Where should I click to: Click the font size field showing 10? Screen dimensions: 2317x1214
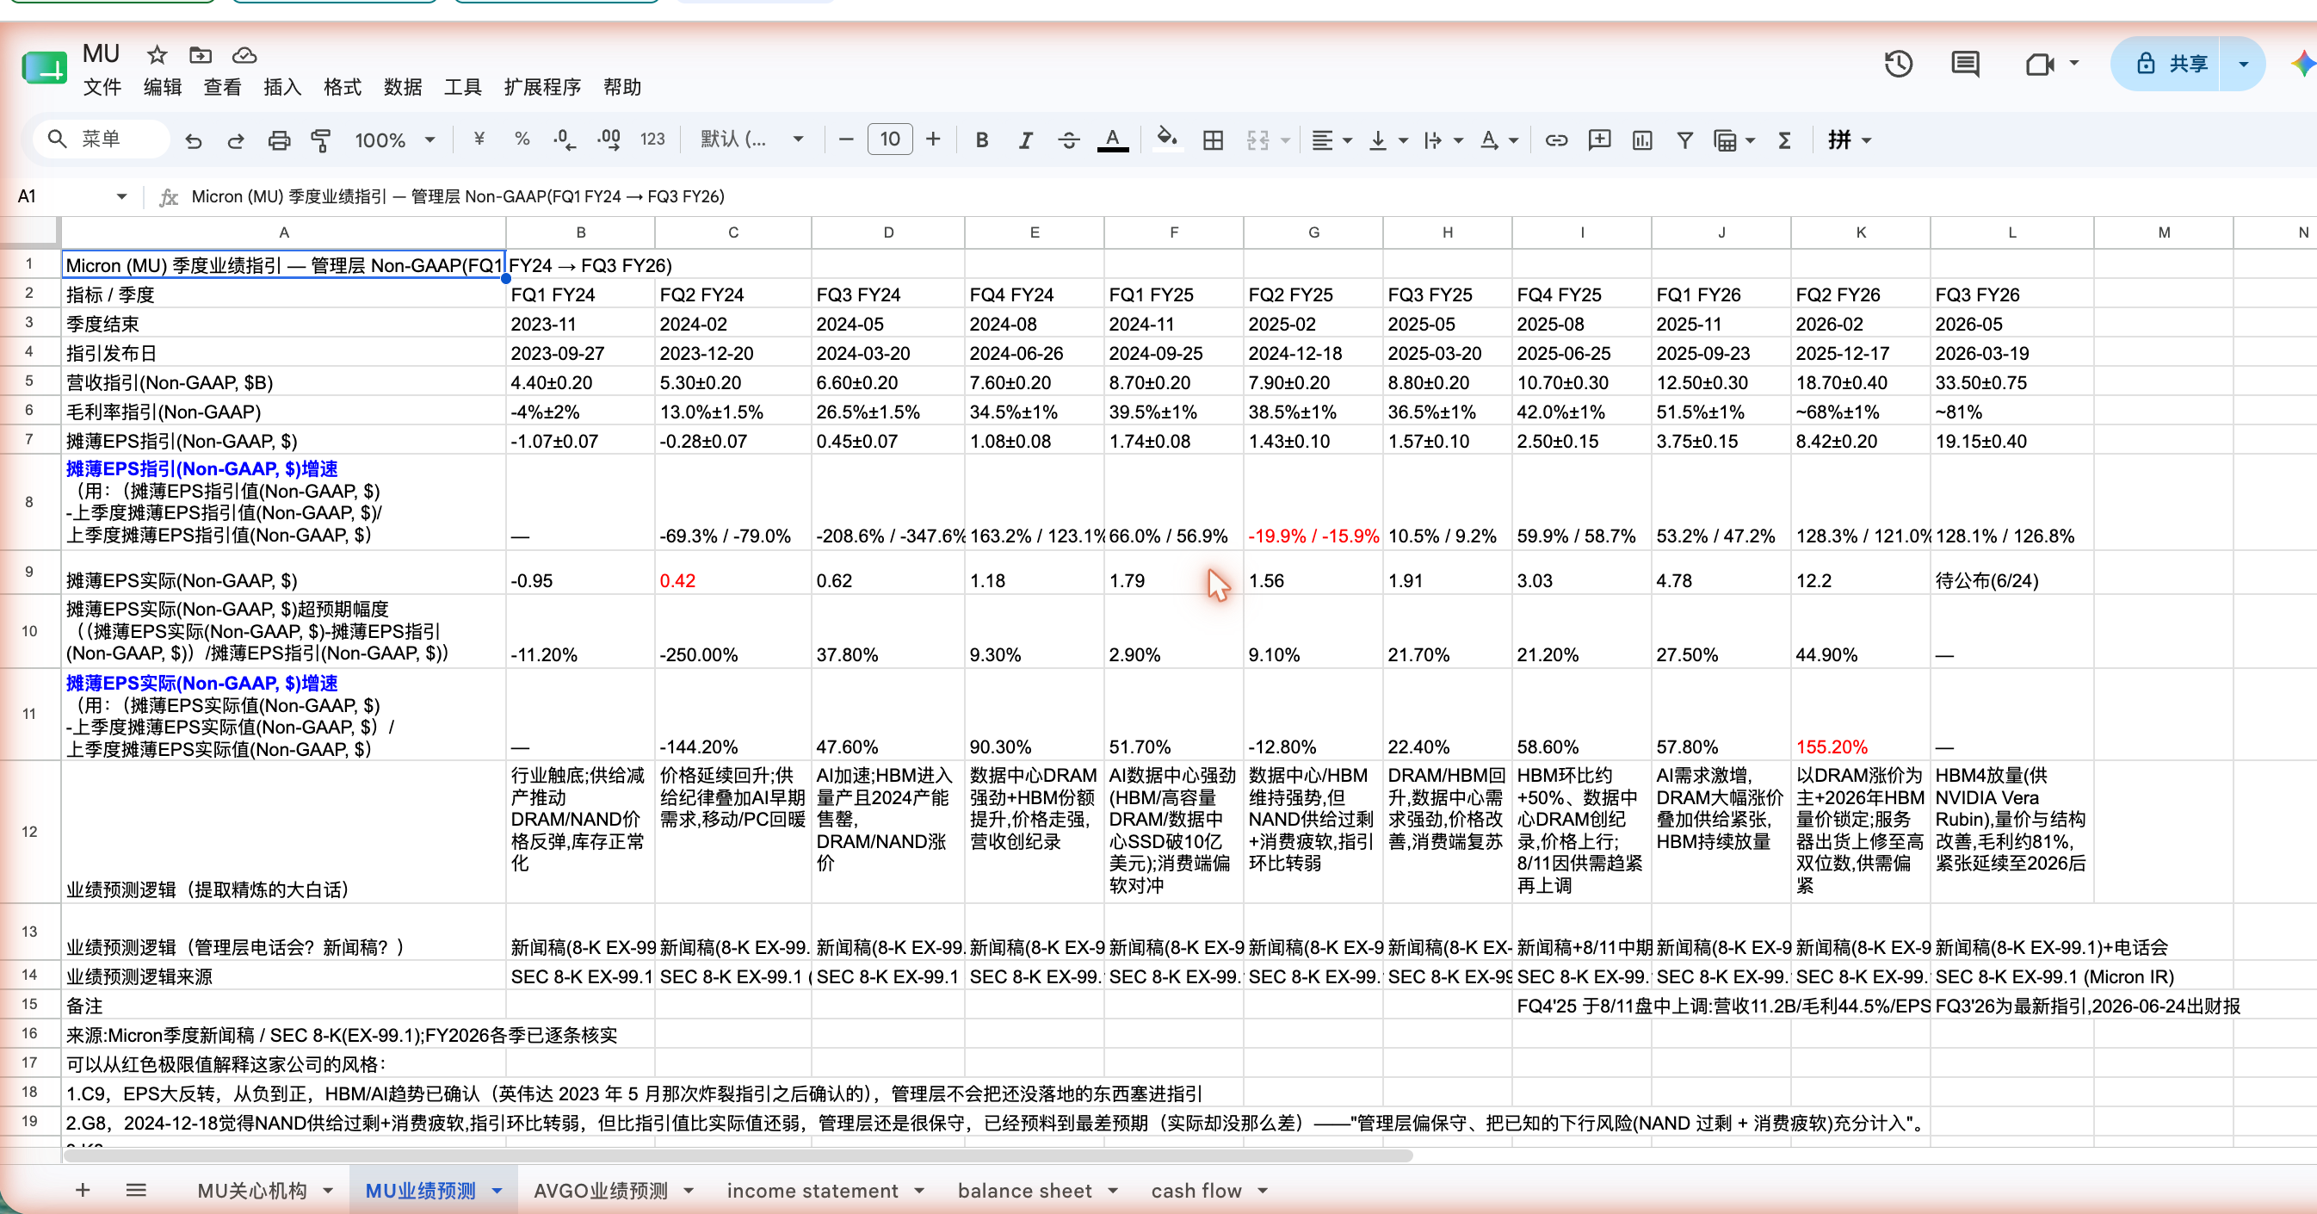tap(890, 139)
